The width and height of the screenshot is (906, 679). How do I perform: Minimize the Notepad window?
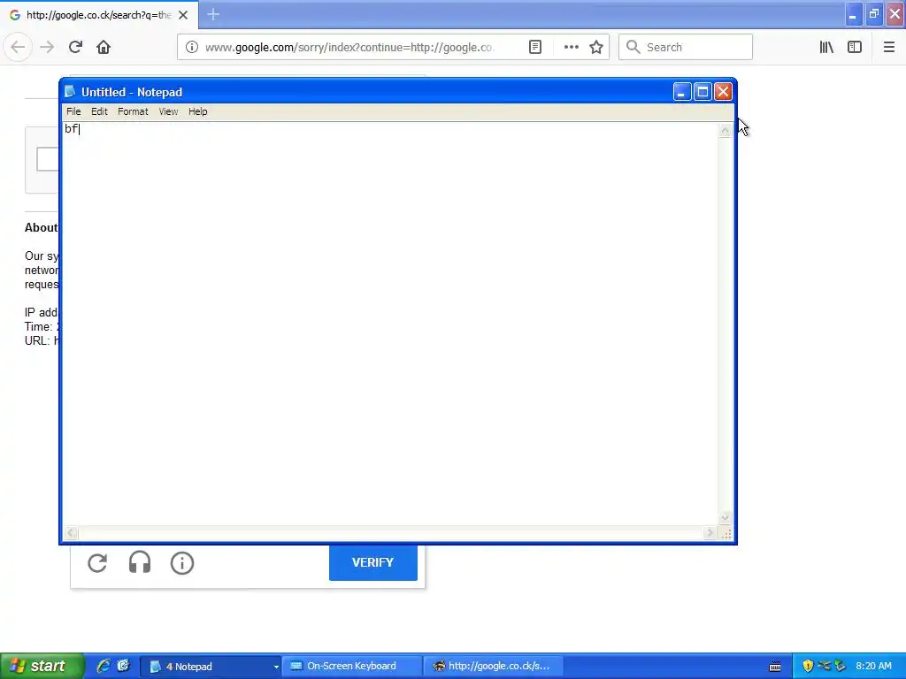coord(682,92)
